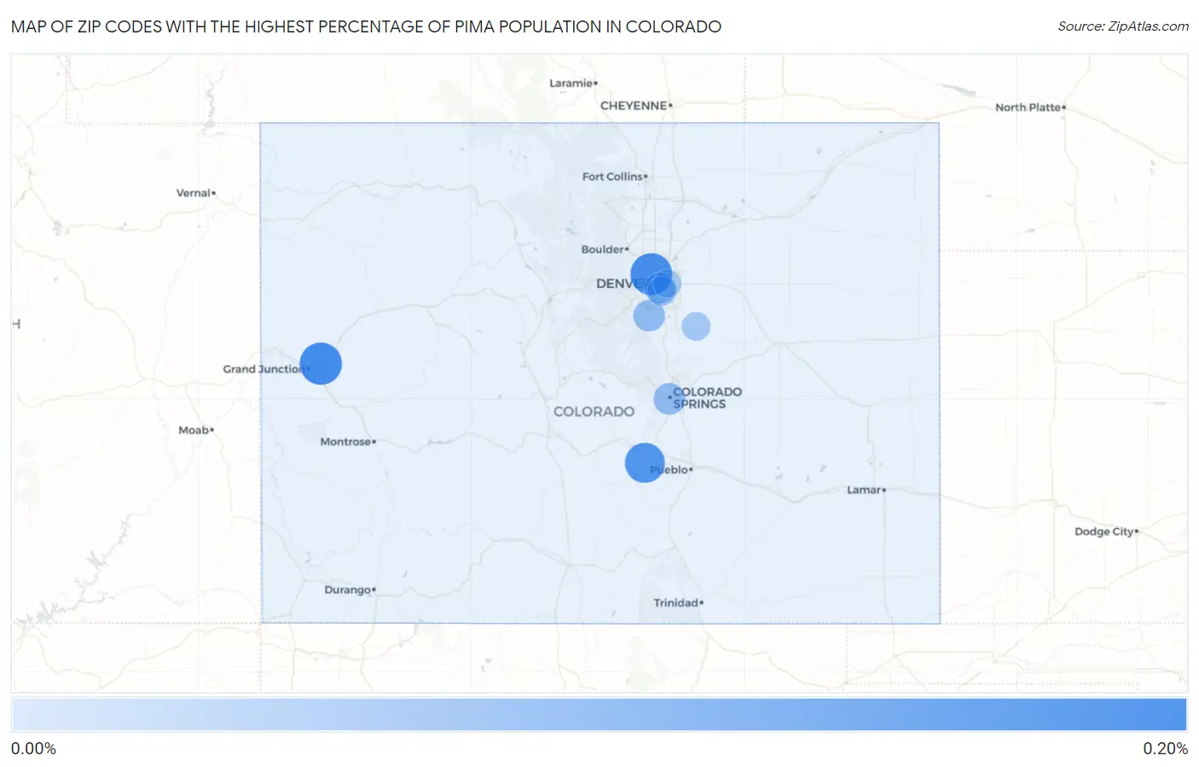Click the Vernal city label
The image size is (1199, 767).
[193, 193]
